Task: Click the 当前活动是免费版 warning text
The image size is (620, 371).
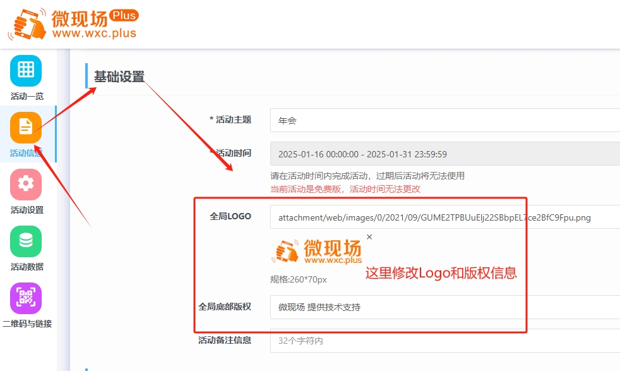Action: tap(343, 189)
